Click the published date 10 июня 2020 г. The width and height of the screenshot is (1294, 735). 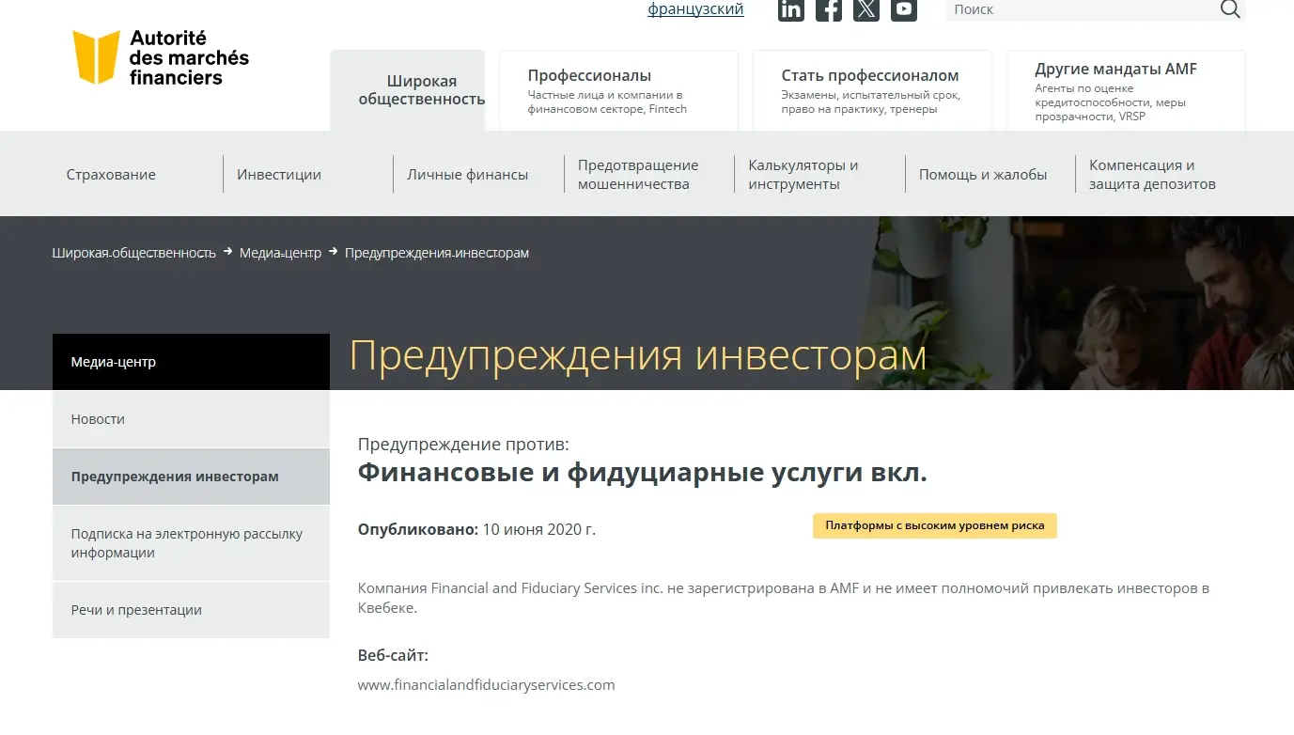click(x=539, y=529)
